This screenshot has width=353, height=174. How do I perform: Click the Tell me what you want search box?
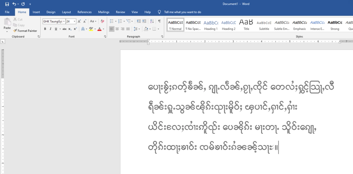183,12
